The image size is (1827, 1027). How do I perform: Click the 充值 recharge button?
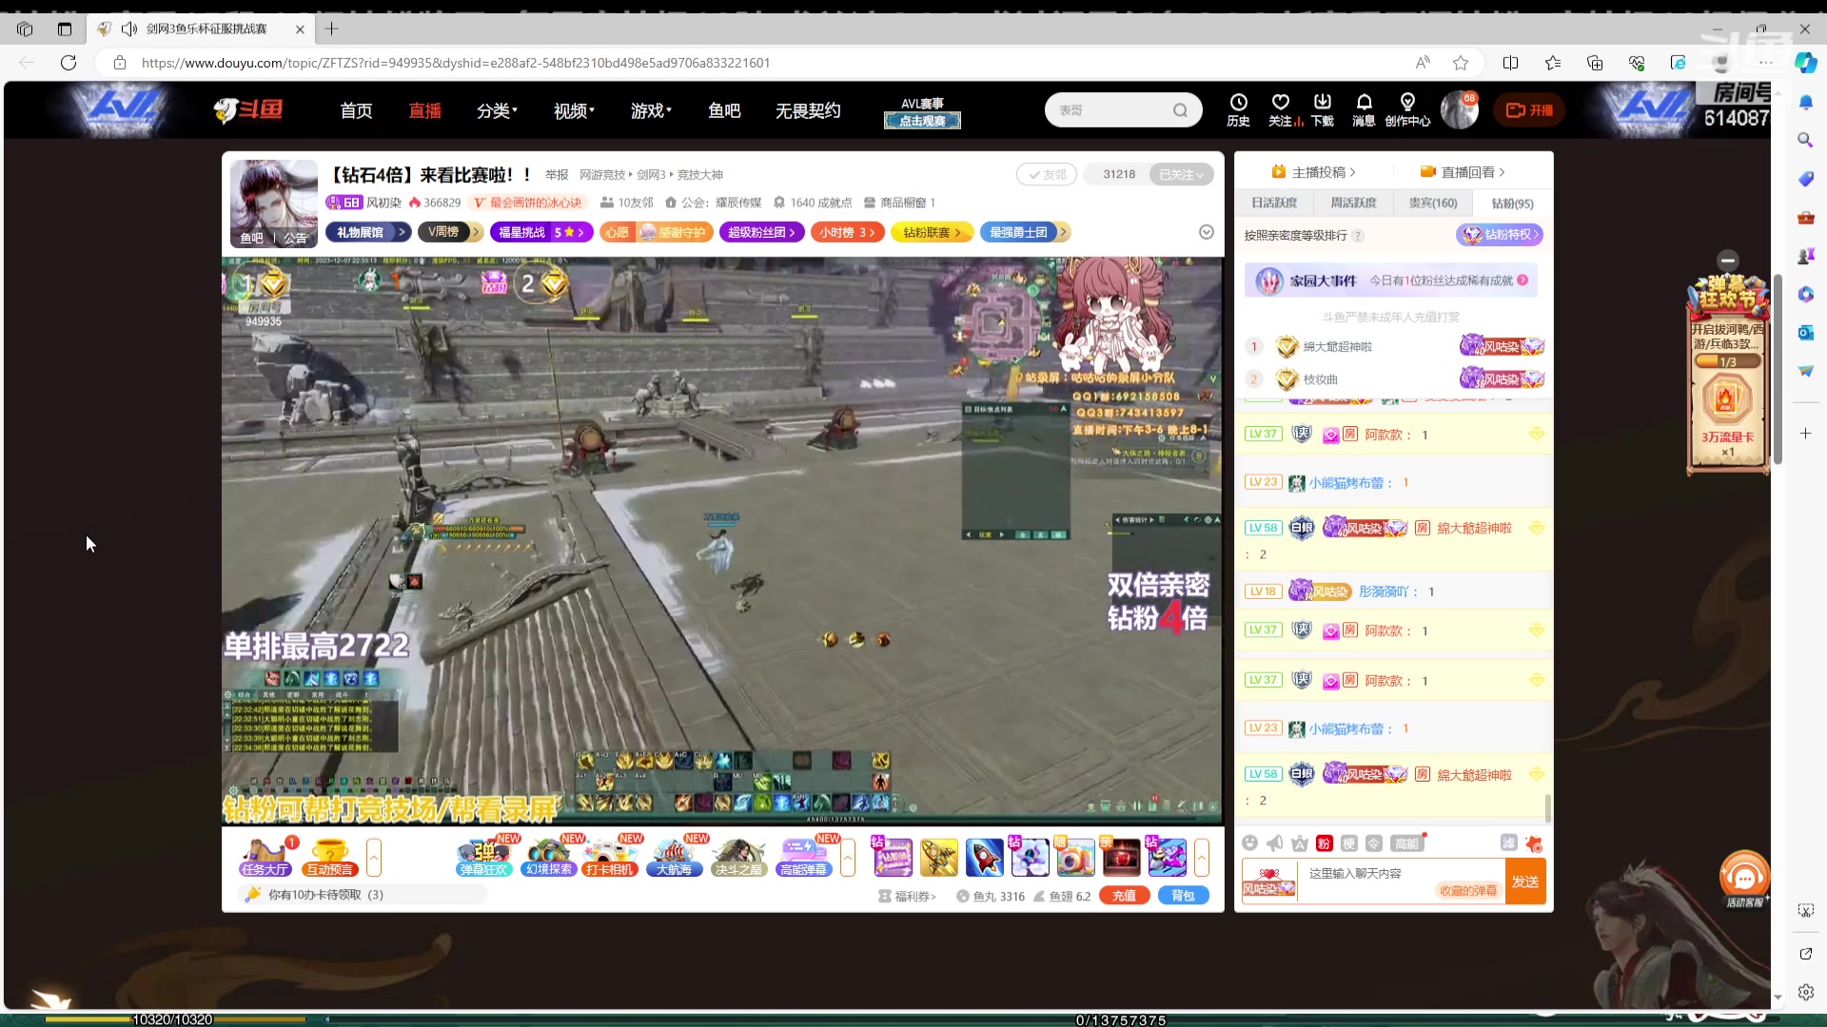1124,896
